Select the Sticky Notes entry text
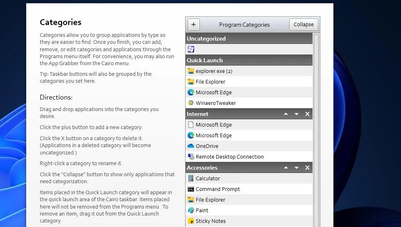 pyautogui.click(x=211, y=221)
